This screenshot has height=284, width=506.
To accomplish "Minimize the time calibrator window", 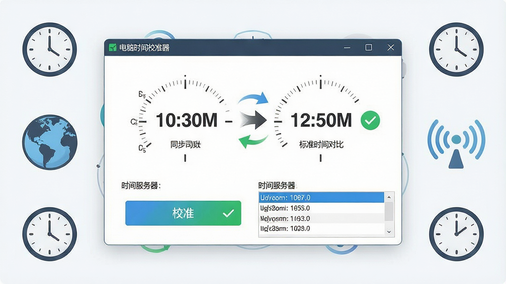I will [347, 48].
